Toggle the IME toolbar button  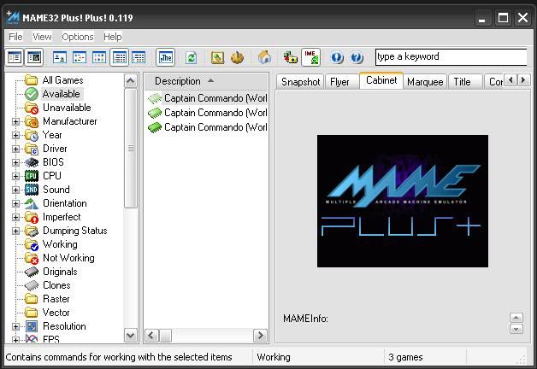point(310,57)
